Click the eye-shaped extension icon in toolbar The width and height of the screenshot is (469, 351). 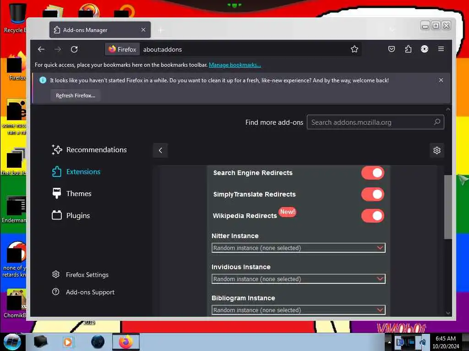click(425, 49)
